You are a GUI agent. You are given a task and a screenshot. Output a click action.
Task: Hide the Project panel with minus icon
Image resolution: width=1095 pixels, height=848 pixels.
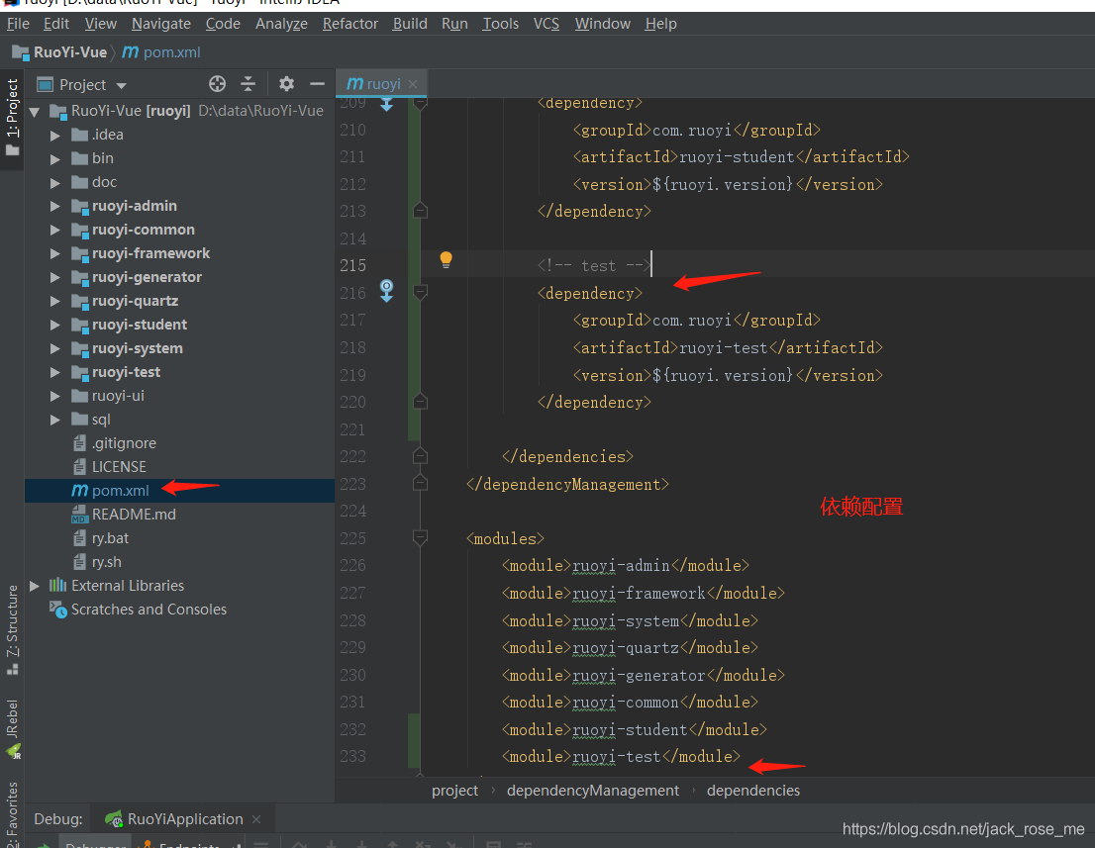tap(317, 84)
